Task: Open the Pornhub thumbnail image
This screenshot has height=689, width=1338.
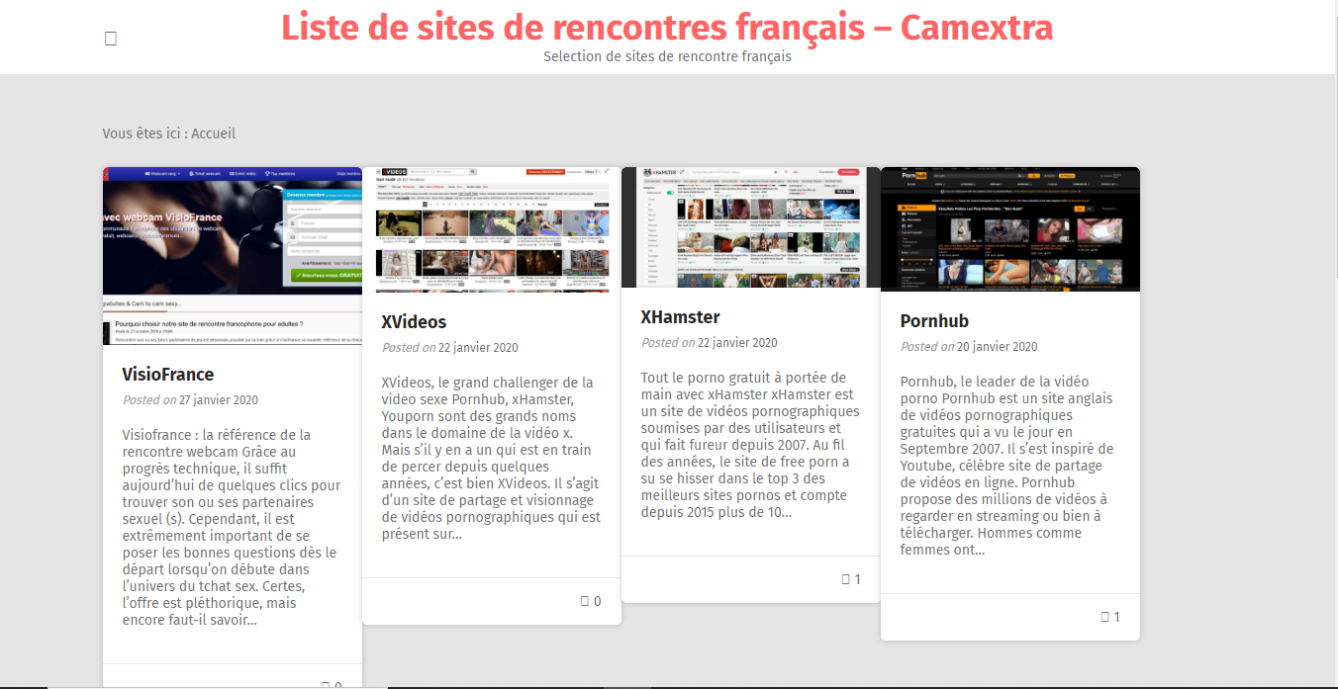Action: point(1010,229)
